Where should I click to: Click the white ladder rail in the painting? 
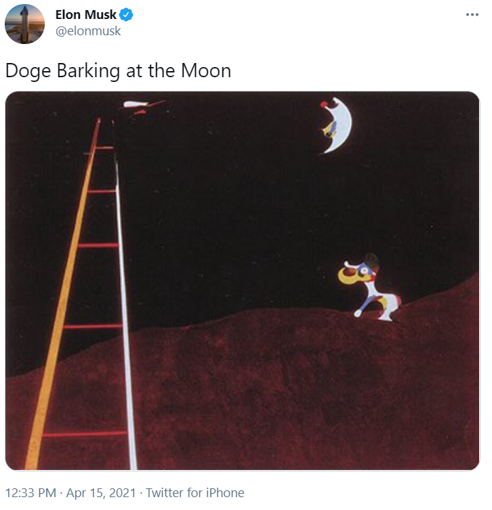[125, 312]
